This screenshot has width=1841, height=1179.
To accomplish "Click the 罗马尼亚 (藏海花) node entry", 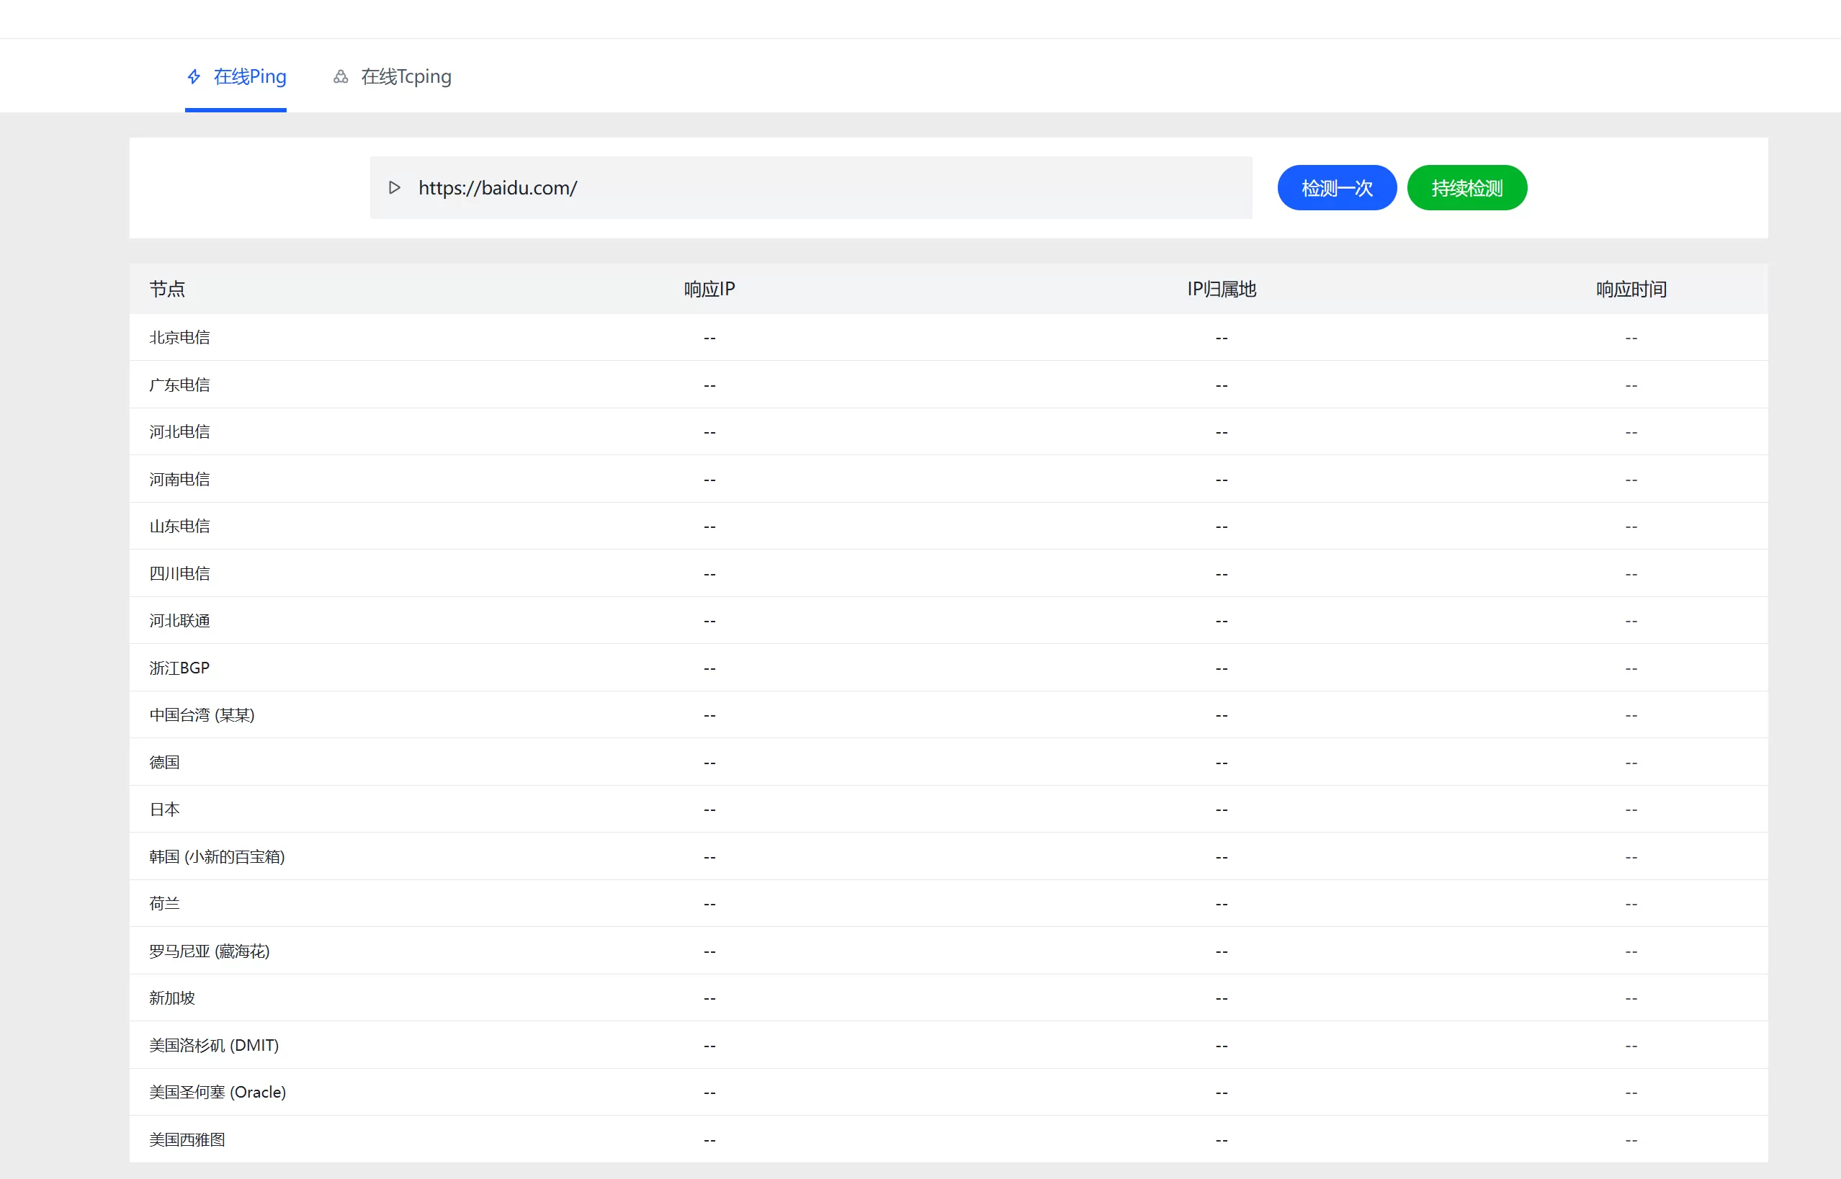I will 209,951.
